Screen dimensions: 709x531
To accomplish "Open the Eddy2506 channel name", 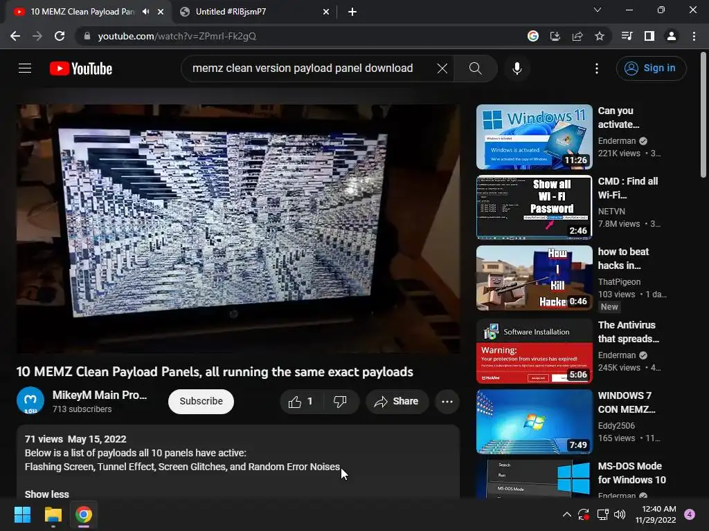I will coord(616,425).
